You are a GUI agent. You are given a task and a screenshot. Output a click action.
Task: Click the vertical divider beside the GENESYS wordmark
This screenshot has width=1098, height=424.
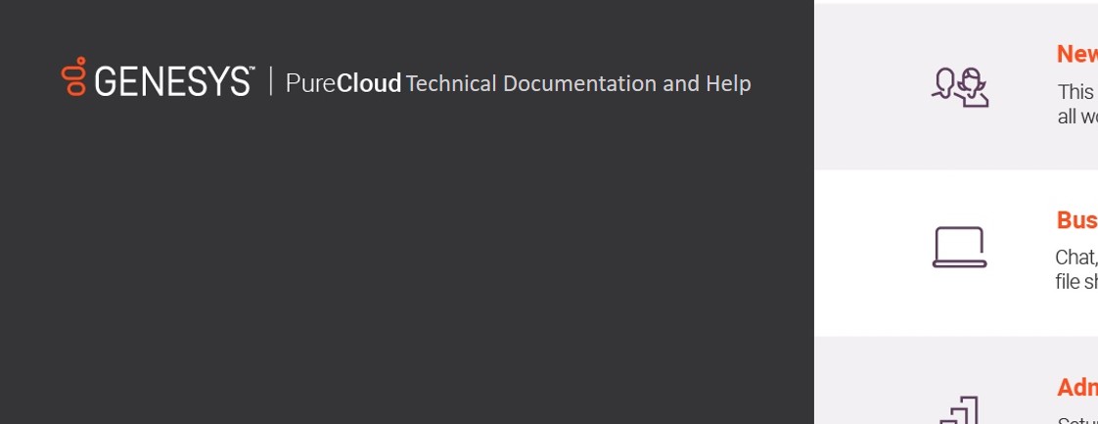[x=271, y=82]
